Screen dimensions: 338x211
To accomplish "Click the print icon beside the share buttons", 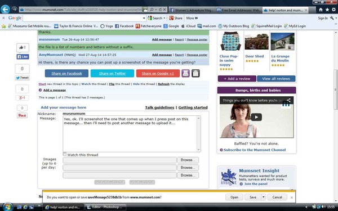I will pos(185,73).
